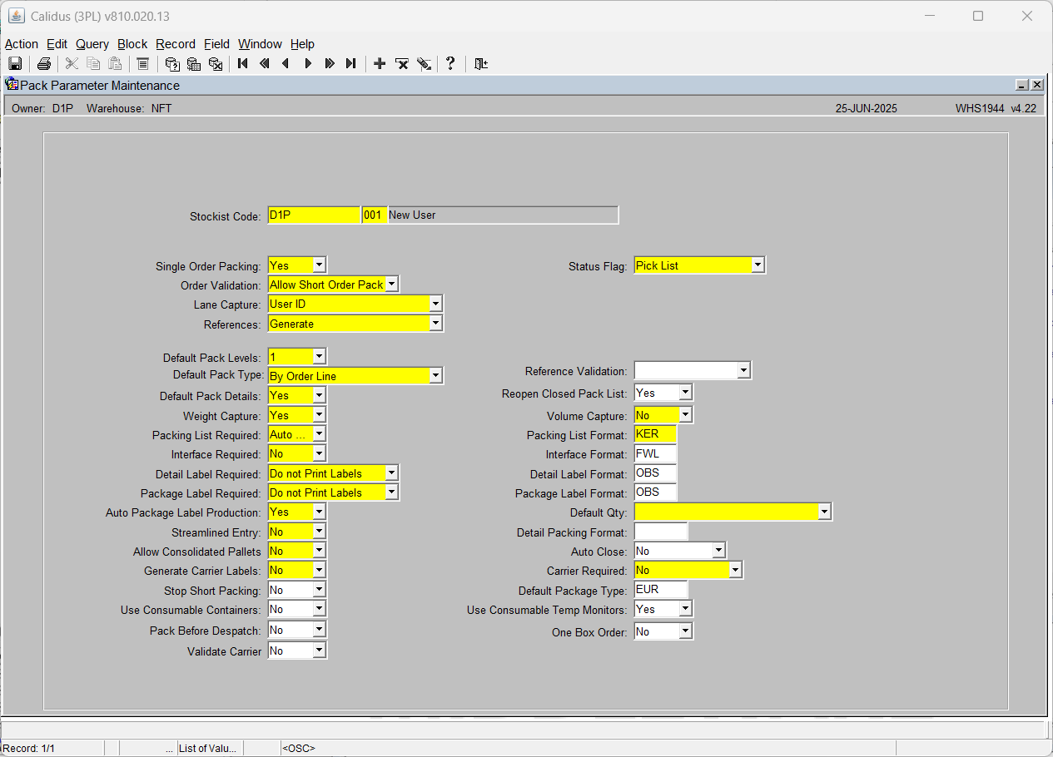Click the Save disk icon

pos(15,64)
